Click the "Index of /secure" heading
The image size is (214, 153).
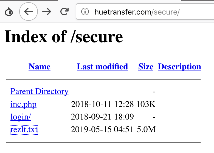point(64,36)
